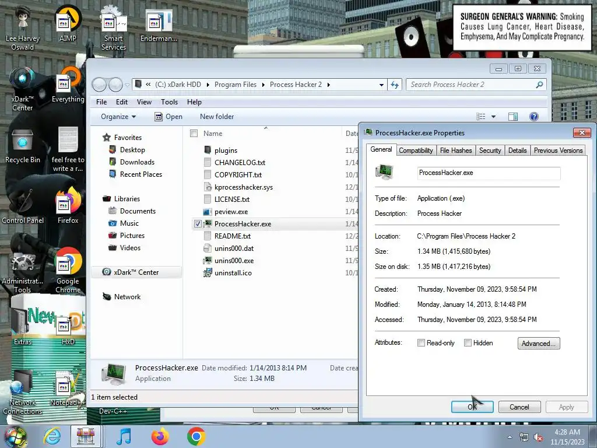Click OK in Properties dialog
Screen dimensions: 597x448
[x=472, y=407]
